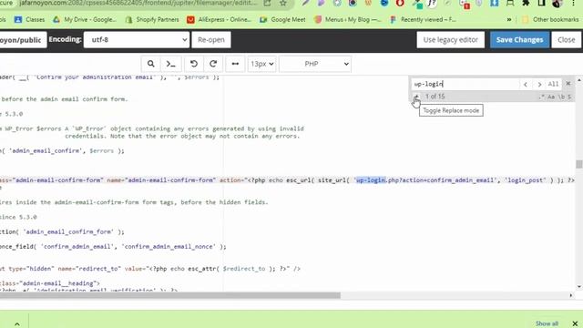Close the find box with its X

tap(568, 84)
